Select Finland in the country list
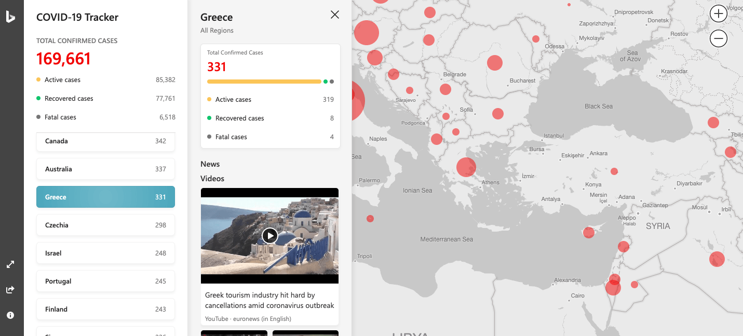Screen dimensions: 743x336 click(x=105, y=310)
